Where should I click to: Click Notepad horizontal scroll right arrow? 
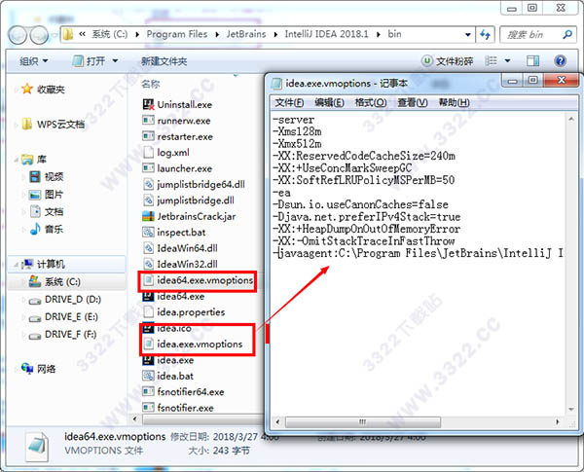(x=558, y=422)
